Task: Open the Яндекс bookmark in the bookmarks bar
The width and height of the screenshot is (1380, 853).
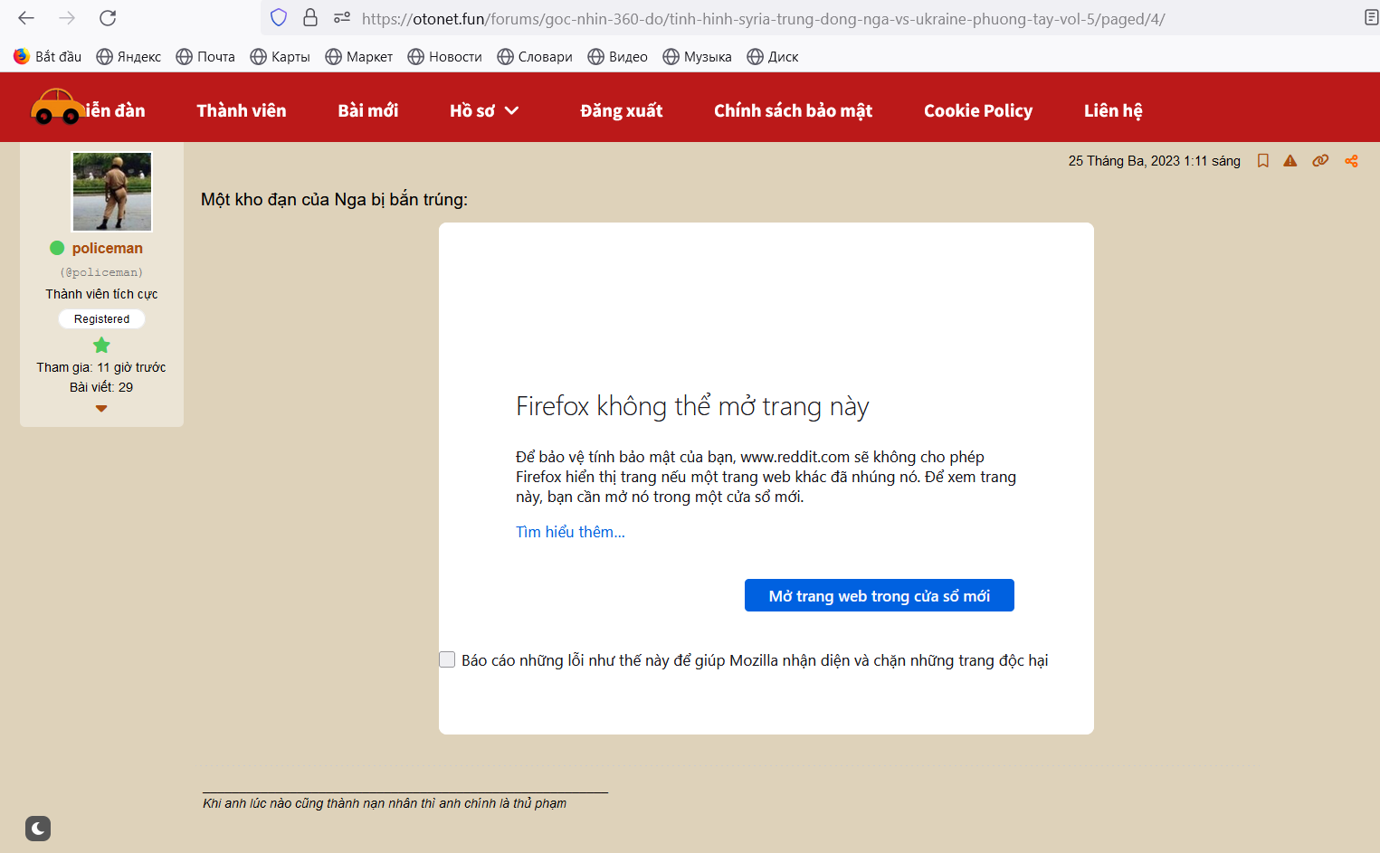Action: pyautogui.click(x=128, y=56)
